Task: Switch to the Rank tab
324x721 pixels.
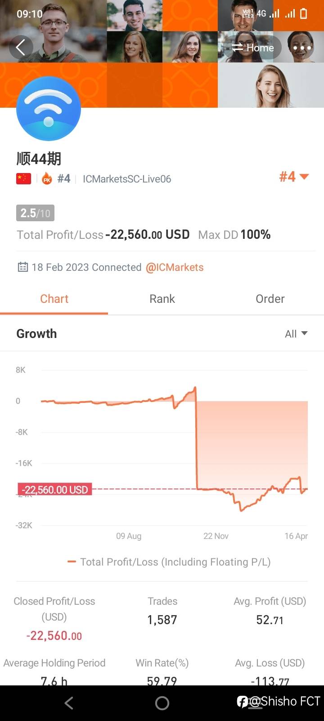Action: tap(162, 299)
